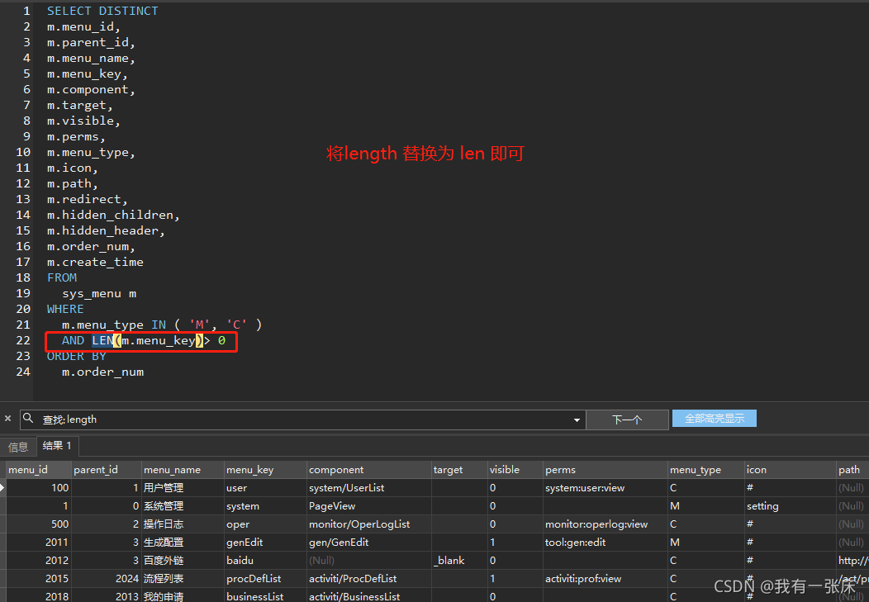Select the component cell activiti/ProcDefList
869x602 pixels.
353,578
